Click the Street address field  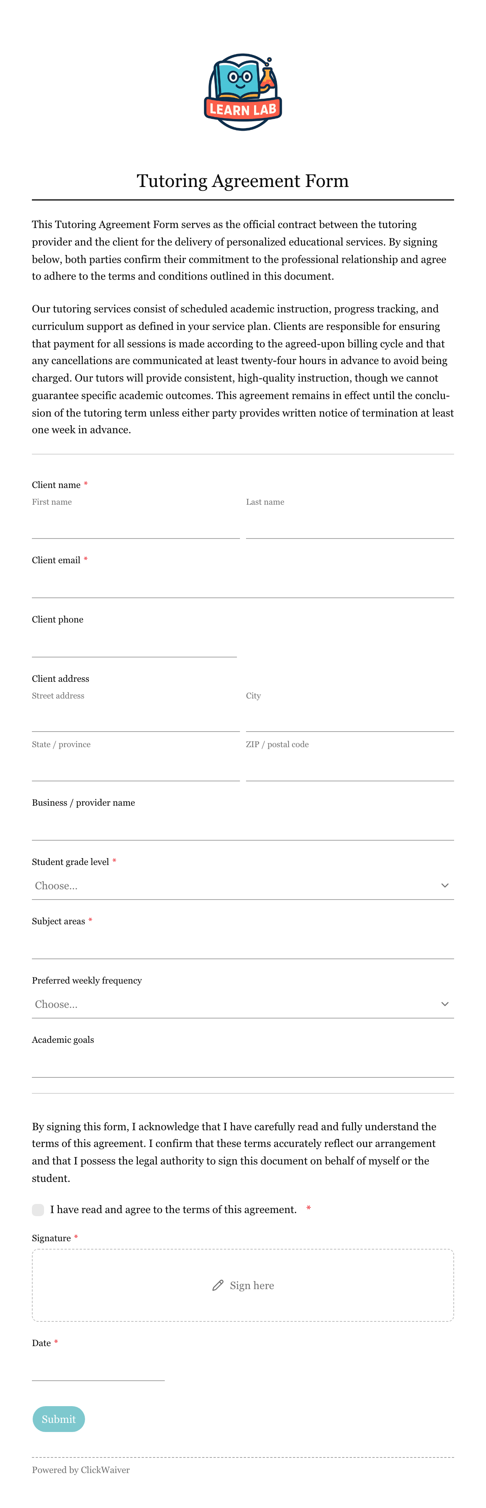(x=136, y=718)
